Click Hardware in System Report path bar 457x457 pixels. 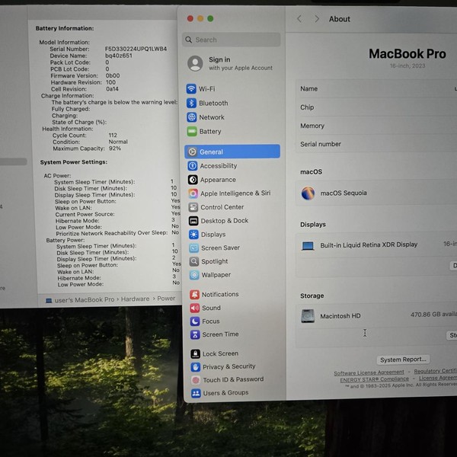click(135, 299)
